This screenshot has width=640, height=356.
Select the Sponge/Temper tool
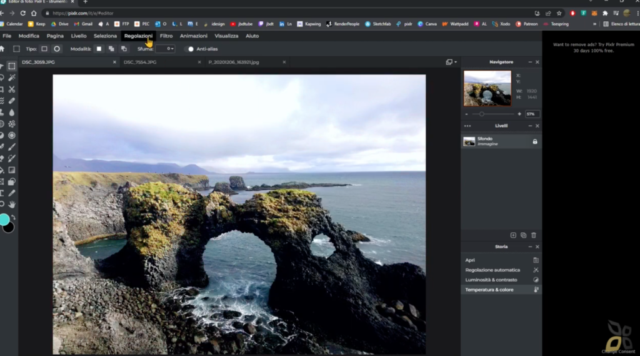(12, 135)
